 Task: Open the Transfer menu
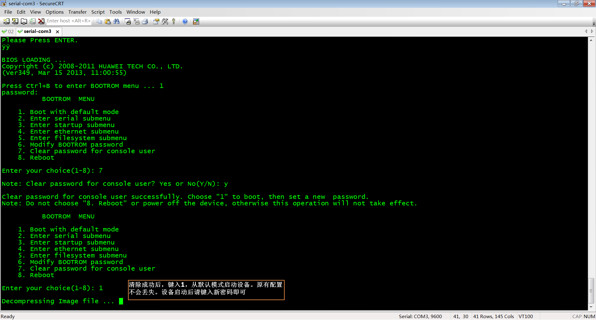(x=77, y=12)
